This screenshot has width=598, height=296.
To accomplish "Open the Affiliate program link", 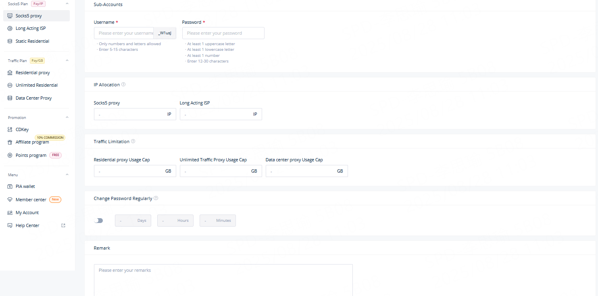I will click(x=32, y=142).
